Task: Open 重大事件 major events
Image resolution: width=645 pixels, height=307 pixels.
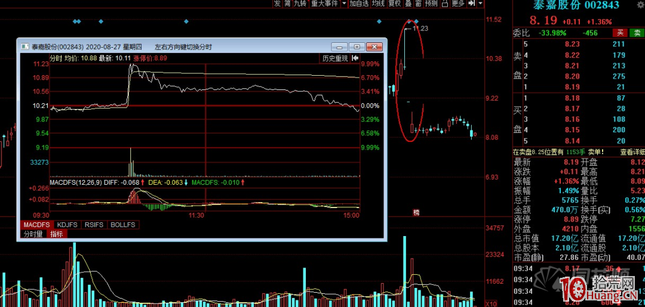Action: (x=324, y=4)
